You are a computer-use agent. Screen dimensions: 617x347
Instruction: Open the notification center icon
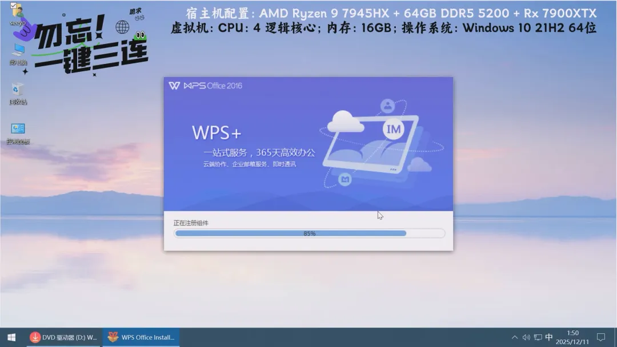point(601,337)
